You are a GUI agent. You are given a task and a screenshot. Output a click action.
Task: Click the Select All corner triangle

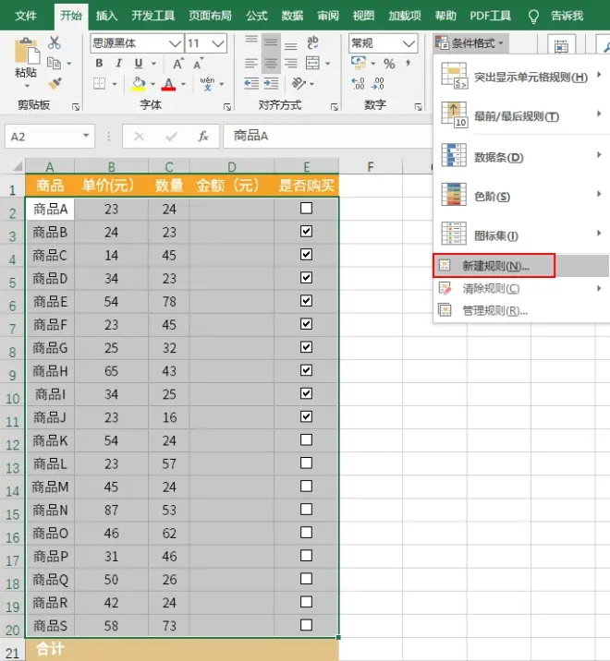(17, 166)
